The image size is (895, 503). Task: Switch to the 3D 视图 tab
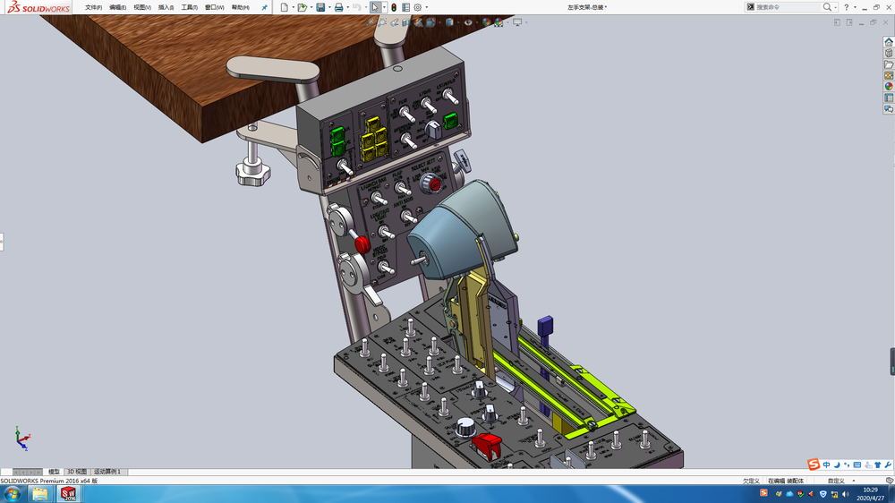pos(76,472)
